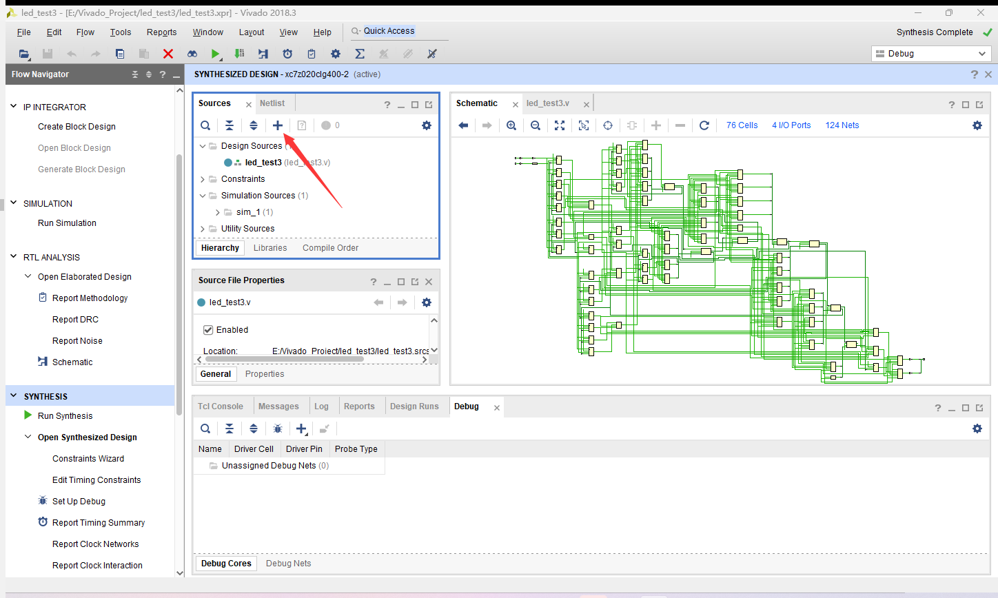Refresh the Schematic using the reload icon

(704, 125)
